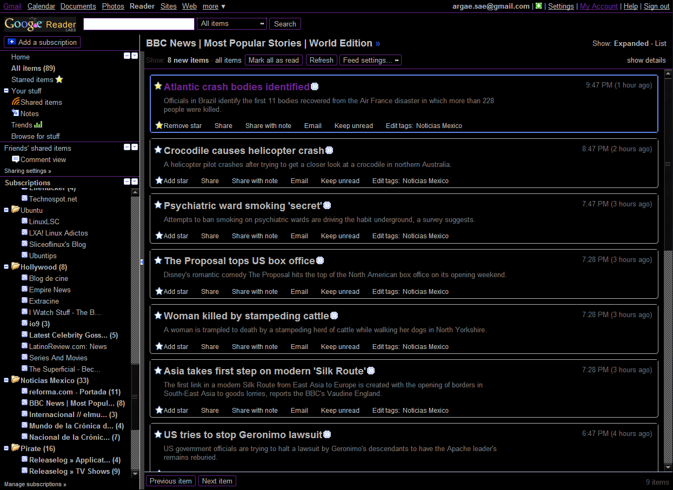Select BBC News | Most Popul... feed
Image resolution: width=673 pixels, height=490 pixels.
coord(77,403)
